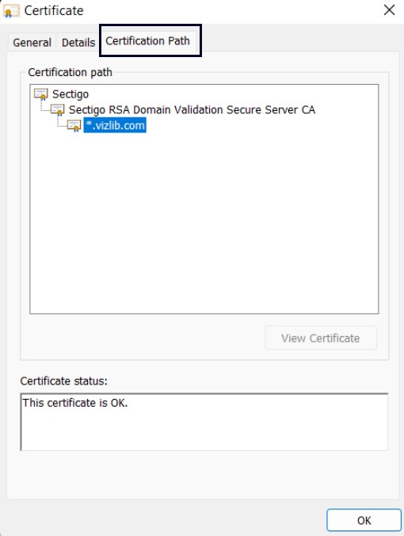
Task: Select Sectigo RSA Domain Validation Secure Server CA
Action: click(x=192, y=110)
